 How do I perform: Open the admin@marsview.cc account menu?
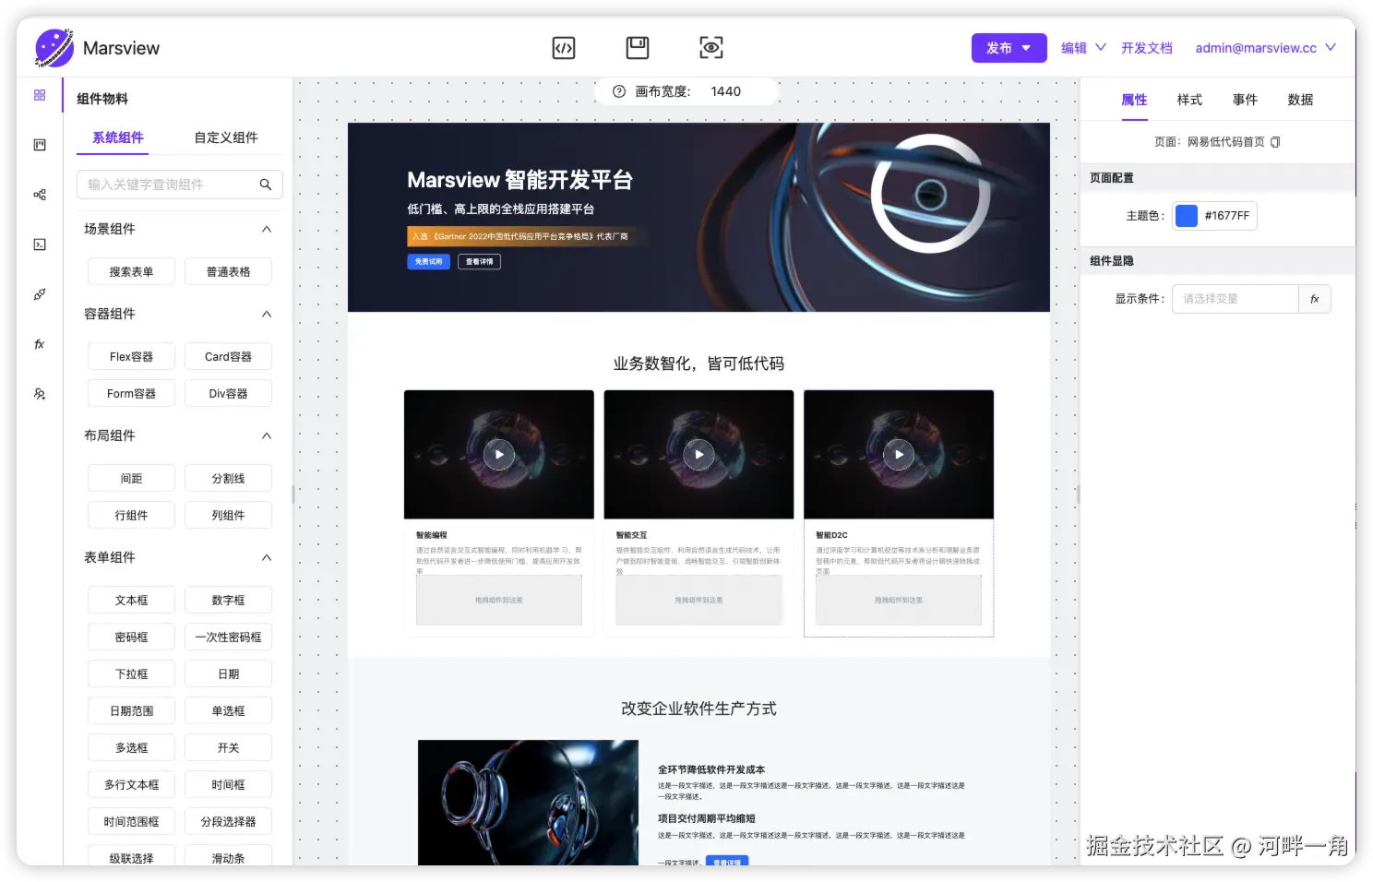[x=1265, y=48]
